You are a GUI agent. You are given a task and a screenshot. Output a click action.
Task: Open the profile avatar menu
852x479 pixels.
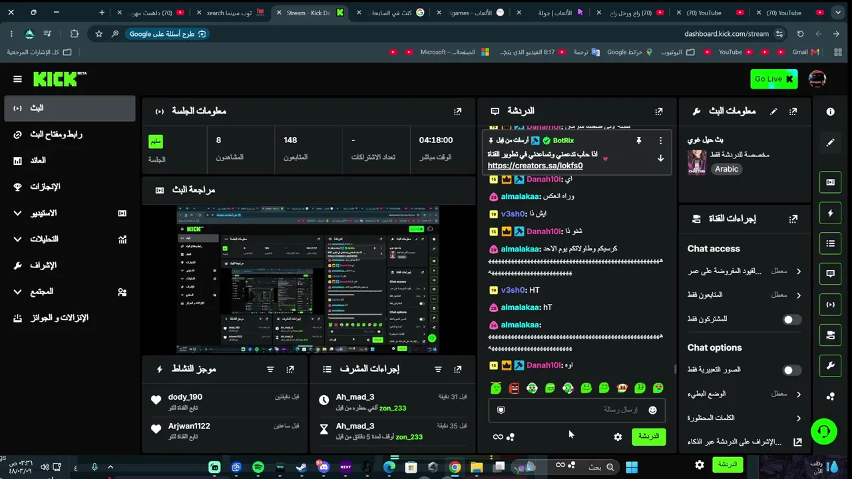tap(817, 79)
